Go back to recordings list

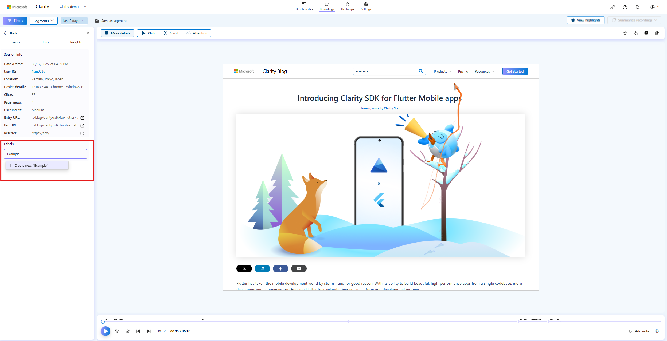click(x=11, y=33)
